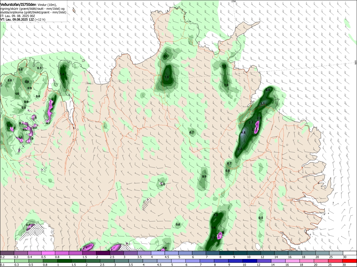Click the 0.1 label under the lower legend
357x267 pixels.
coord(2,265)
